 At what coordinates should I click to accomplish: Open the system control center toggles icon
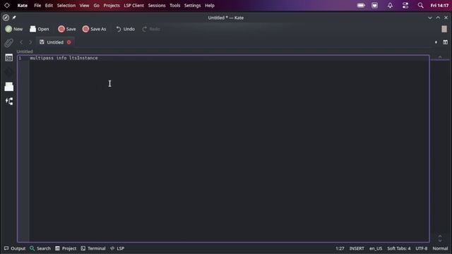[405, 6]
